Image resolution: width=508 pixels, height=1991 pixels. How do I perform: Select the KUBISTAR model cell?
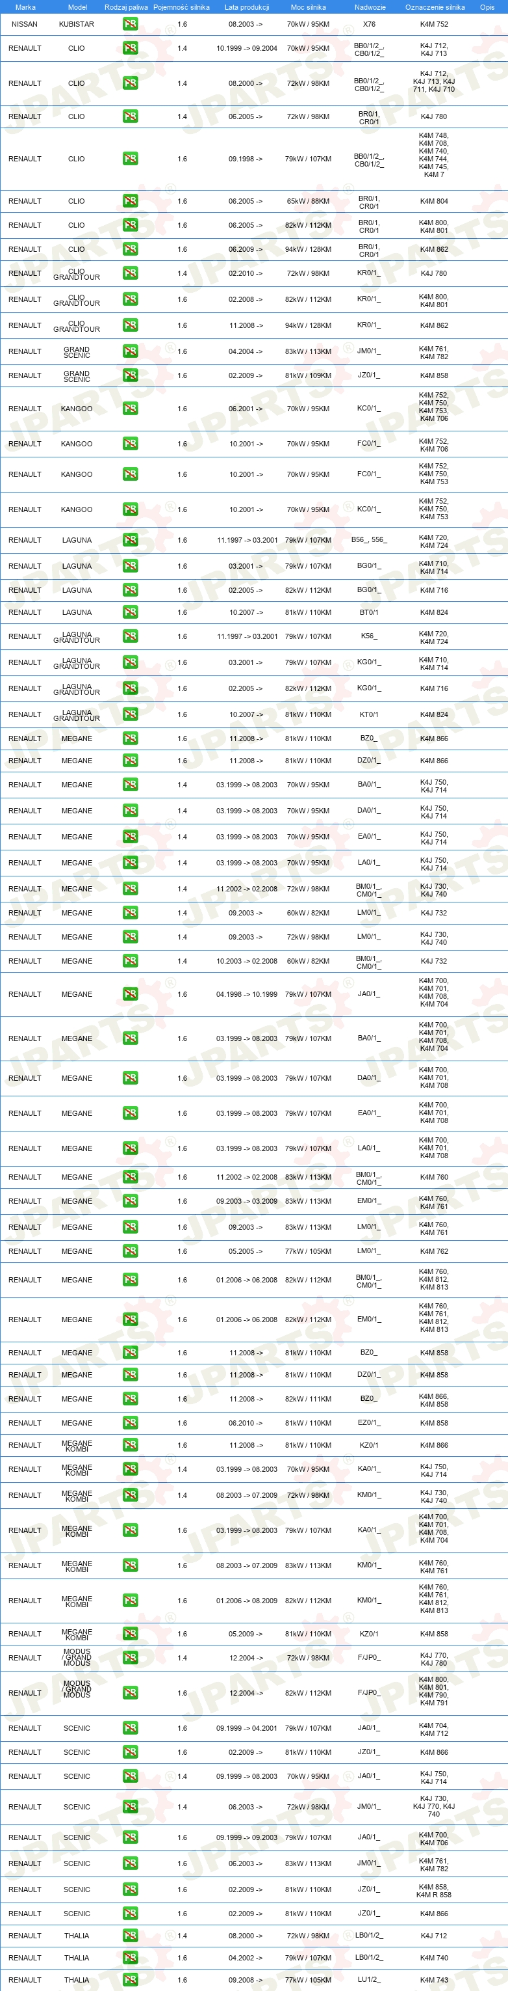(x=77, y=24)
